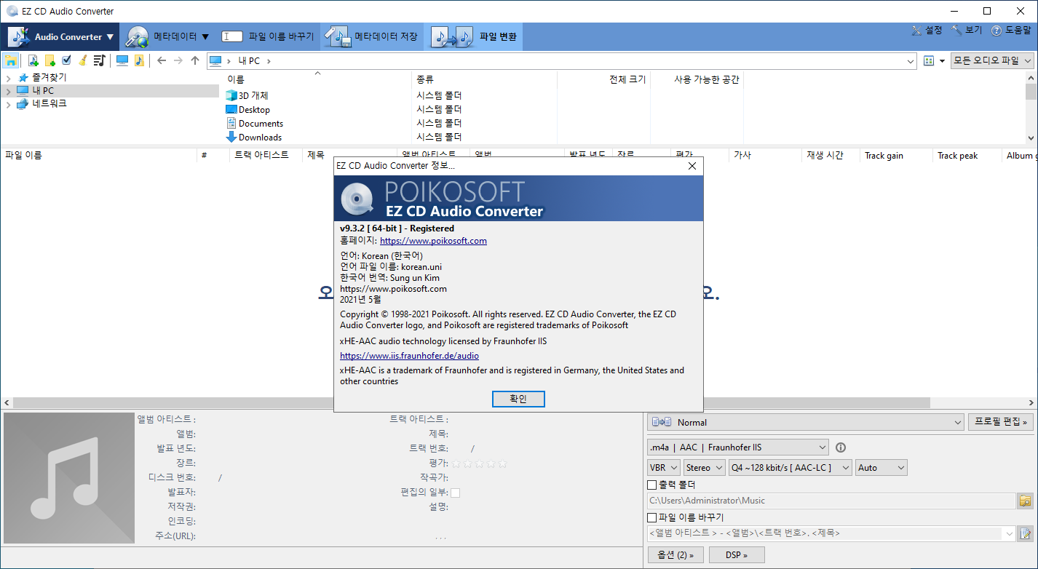Click 메타데이터 저장 ribbon button
Screen dimensions: 1038x569
372,36
